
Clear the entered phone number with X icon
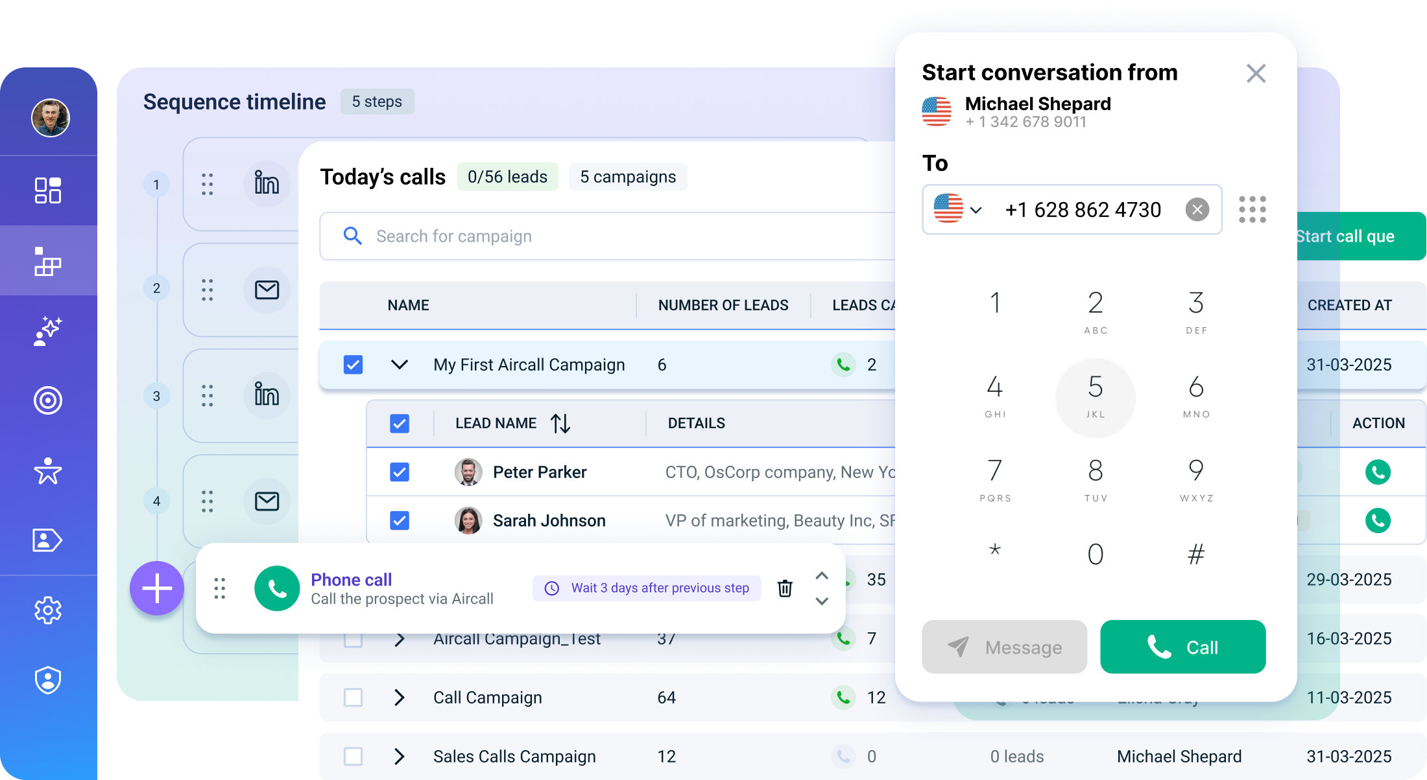pos(1197,210)
